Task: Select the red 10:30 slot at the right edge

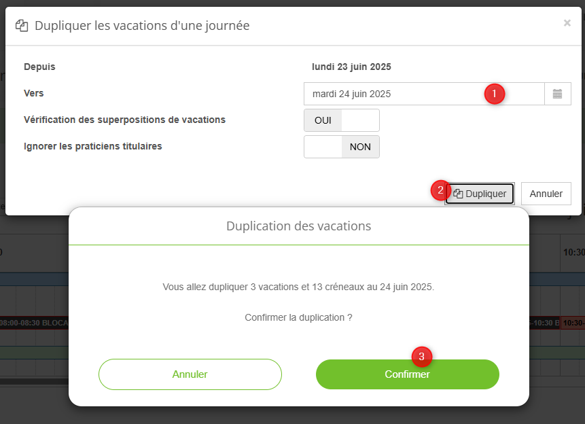Action: pos(573,323)
